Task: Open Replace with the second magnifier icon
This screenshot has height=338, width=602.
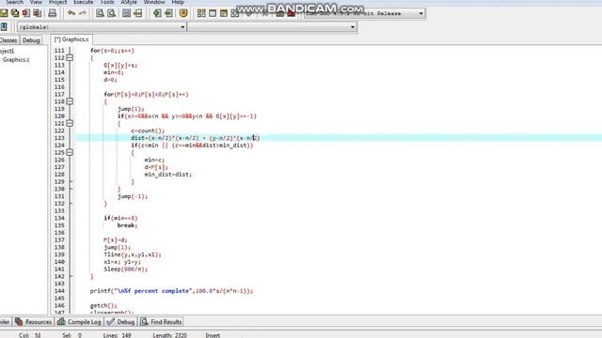Action: (111, 13)
